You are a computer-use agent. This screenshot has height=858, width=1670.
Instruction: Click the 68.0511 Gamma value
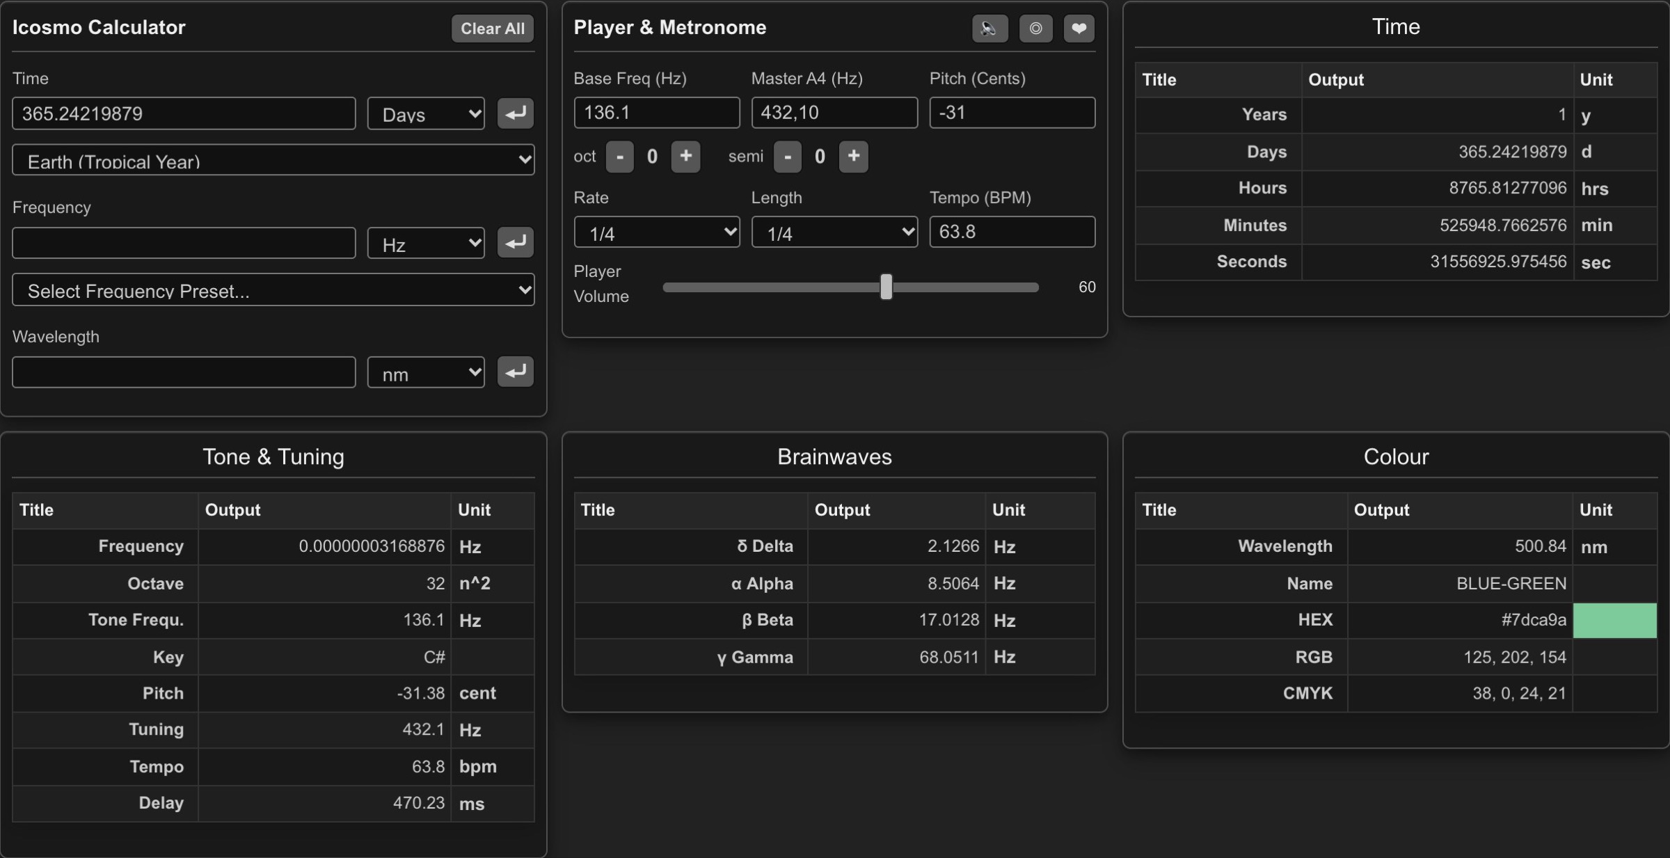[x=949, y=657]
